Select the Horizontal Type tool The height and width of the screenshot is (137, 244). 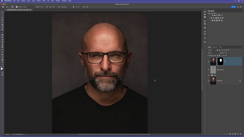click(2, 52)
